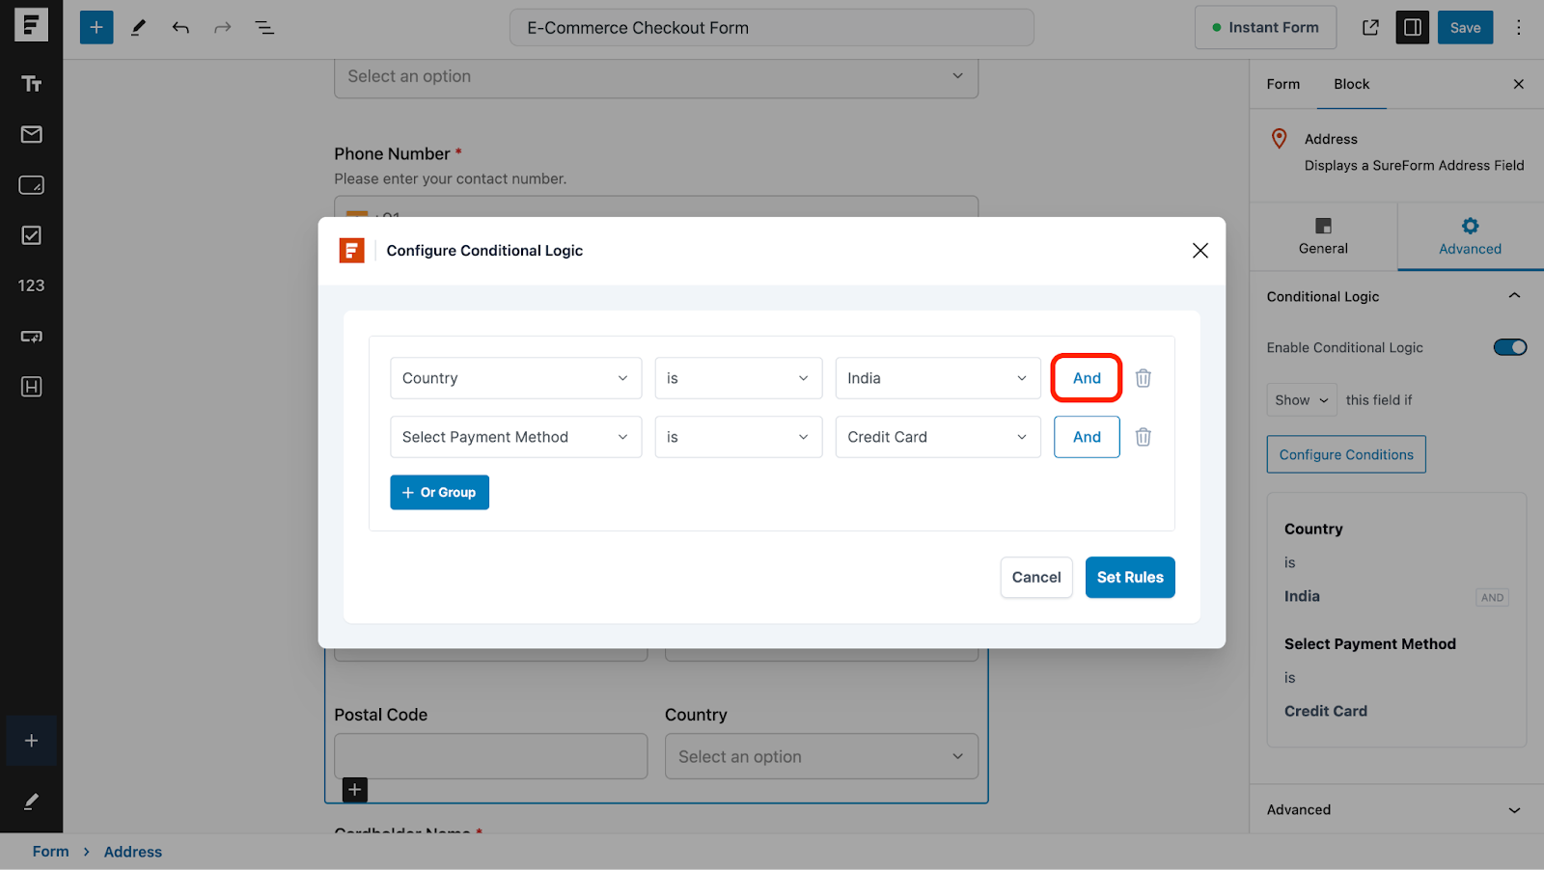Expand the Advanced section in sidebar
The width and height of the screenshot is (1544, 870).
[1395, 809]
